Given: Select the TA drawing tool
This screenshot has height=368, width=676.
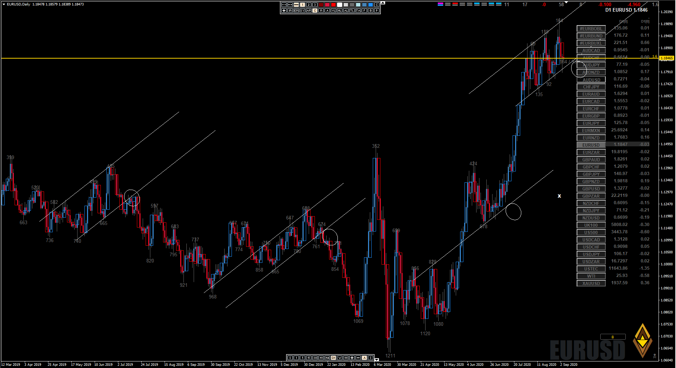Looking at the screenshot, I should 358,11.
